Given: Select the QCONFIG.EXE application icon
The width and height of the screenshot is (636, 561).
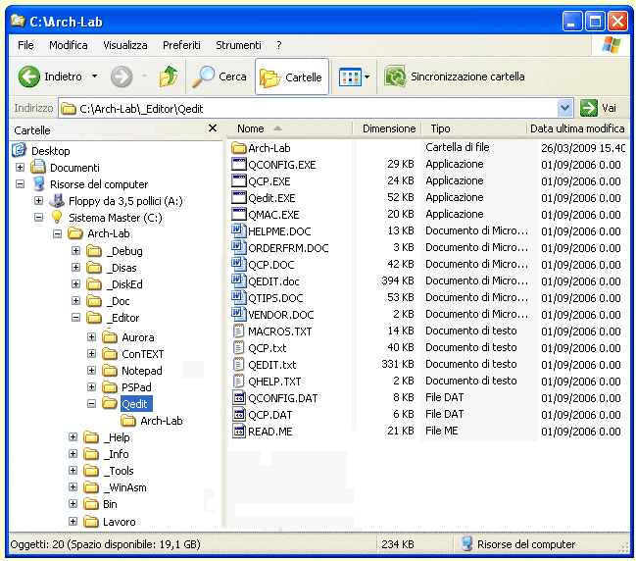Looking at the screenshot, I should (238, 165).
